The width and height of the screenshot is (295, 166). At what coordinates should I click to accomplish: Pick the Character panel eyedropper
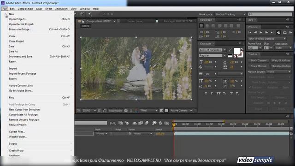point(230,50)
